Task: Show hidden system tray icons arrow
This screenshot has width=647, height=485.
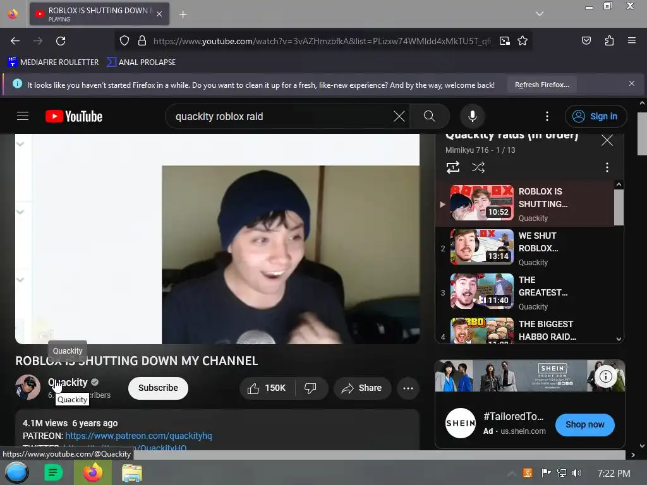Action: [511, 474]
